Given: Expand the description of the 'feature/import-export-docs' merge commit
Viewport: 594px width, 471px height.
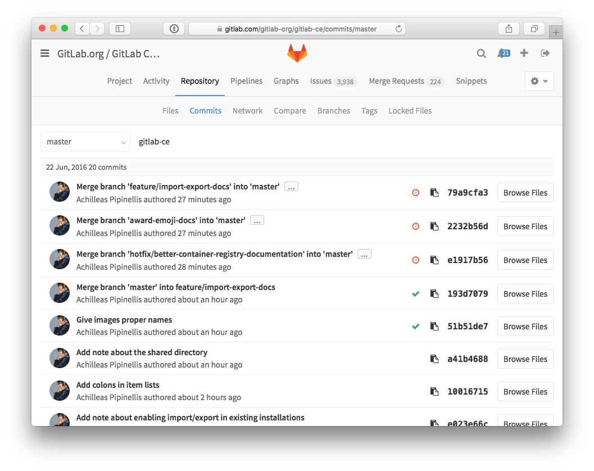Looking at the screenshot, I should click(x=291, y=186).
